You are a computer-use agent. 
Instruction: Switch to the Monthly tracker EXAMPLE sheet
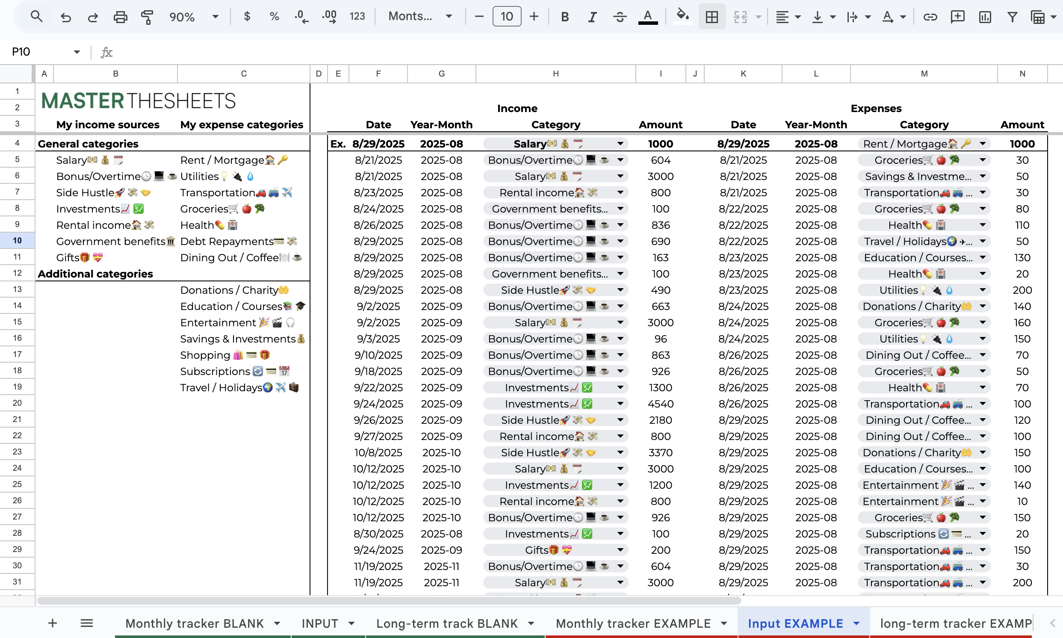click(x=633, y=623)
